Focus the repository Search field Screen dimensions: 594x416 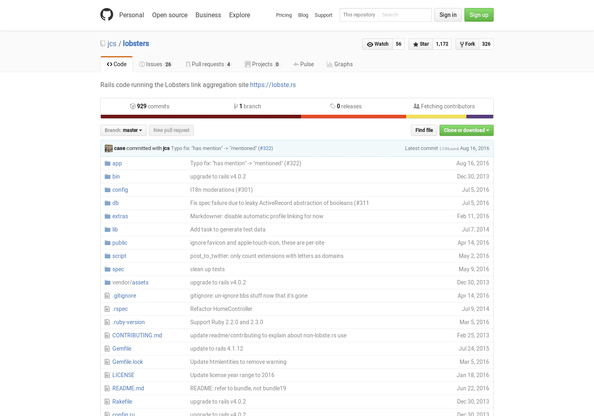pyautogui.click(x=405, y=15)
